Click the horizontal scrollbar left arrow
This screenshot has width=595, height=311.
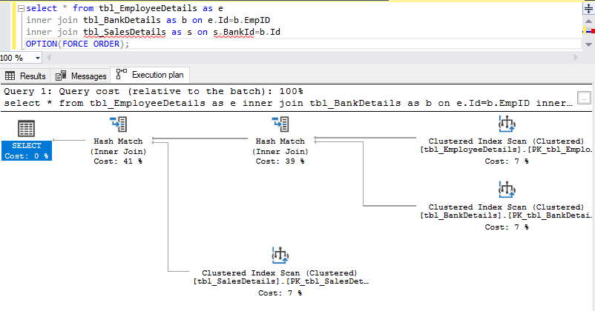[x=48, y=58]
